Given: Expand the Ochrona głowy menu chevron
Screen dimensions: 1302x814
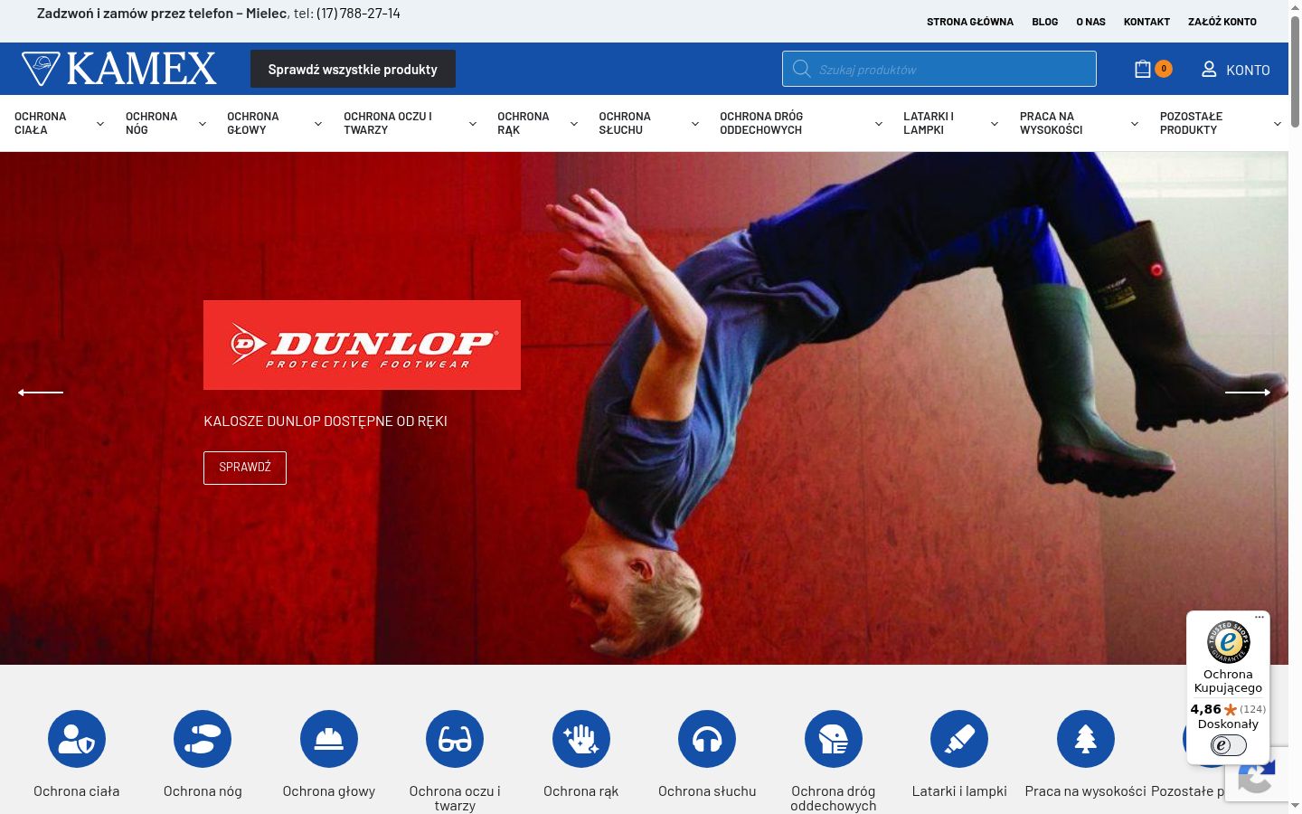Looking at the screenshot, I should click(318, 124).
